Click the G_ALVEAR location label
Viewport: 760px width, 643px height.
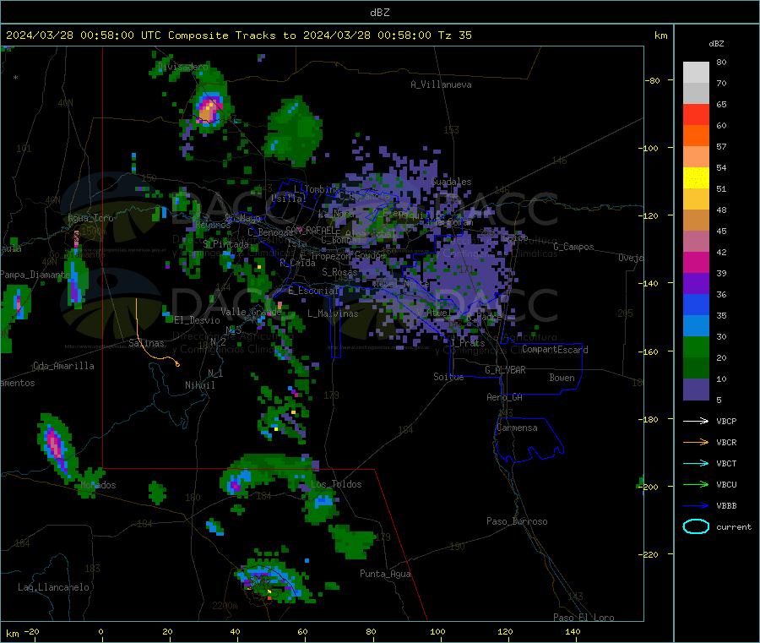(x=505, y=370)
